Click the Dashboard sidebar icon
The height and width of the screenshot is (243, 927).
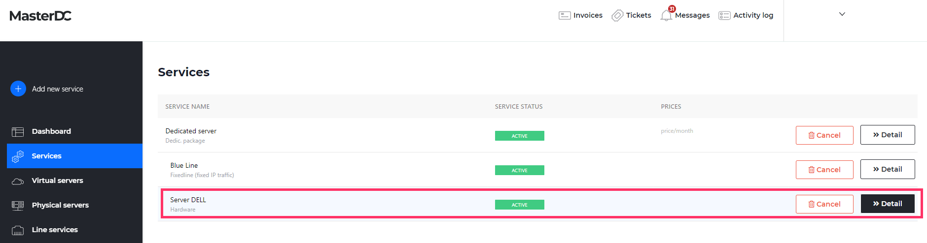click(x=18, y=132)
